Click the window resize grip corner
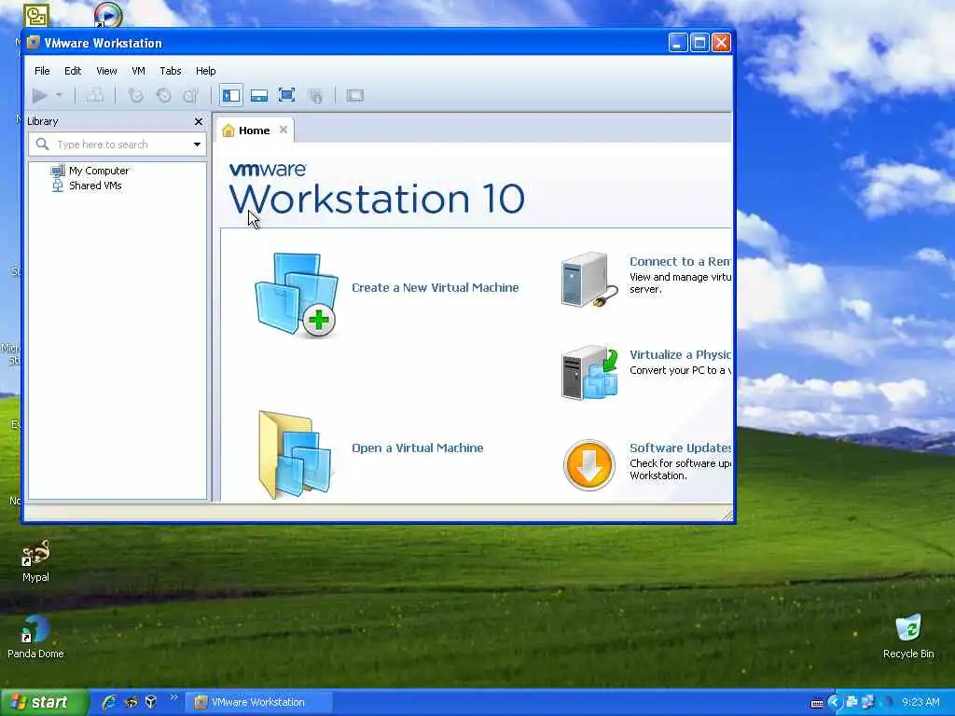Viewport: 955px width, 716px height. click(x=727, y=515)
